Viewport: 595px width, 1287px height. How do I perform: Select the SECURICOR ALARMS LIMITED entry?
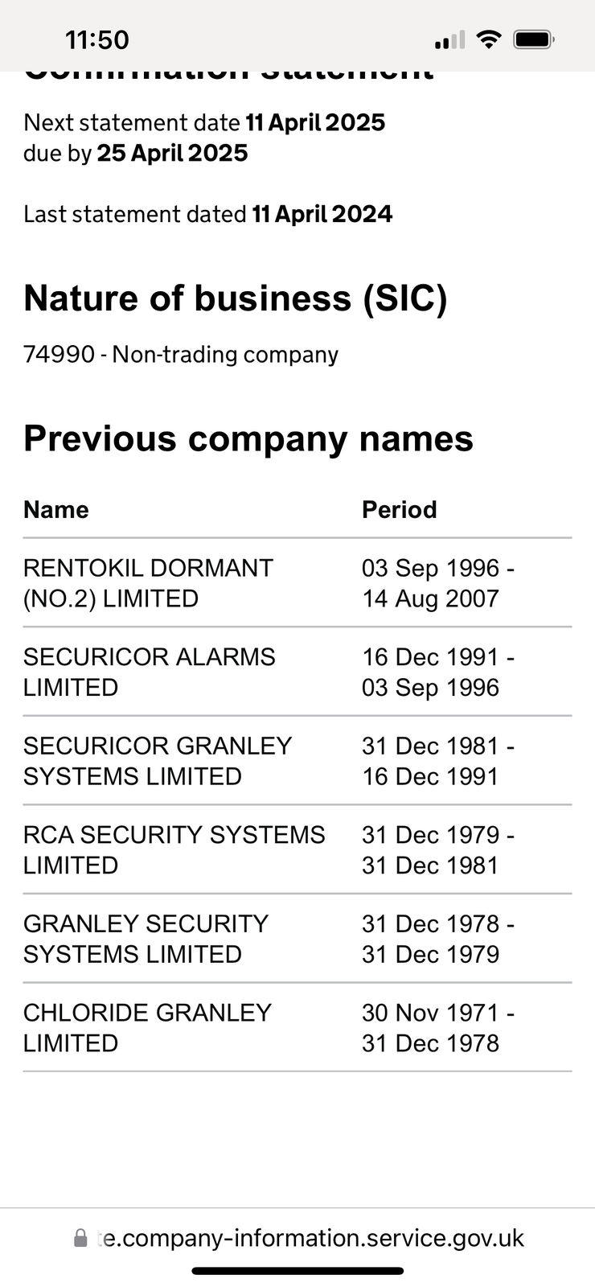click(x=149, y=672)
